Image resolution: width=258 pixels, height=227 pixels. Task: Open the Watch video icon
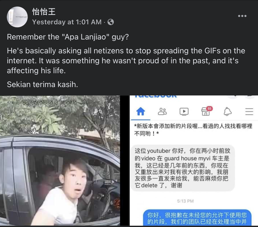(x=184, y=111)
